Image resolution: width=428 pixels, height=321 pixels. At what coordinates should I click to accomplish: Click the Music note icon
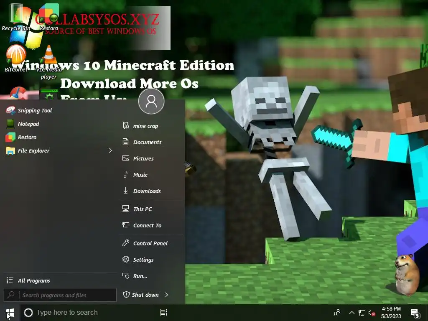125,174
